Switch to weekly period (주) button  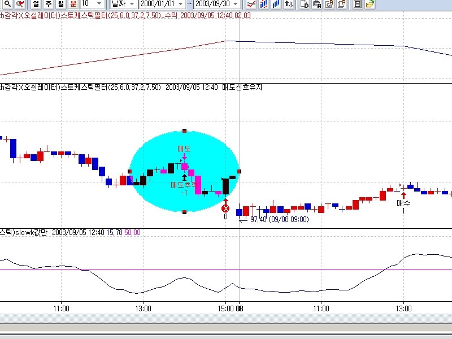pos(49,3)
